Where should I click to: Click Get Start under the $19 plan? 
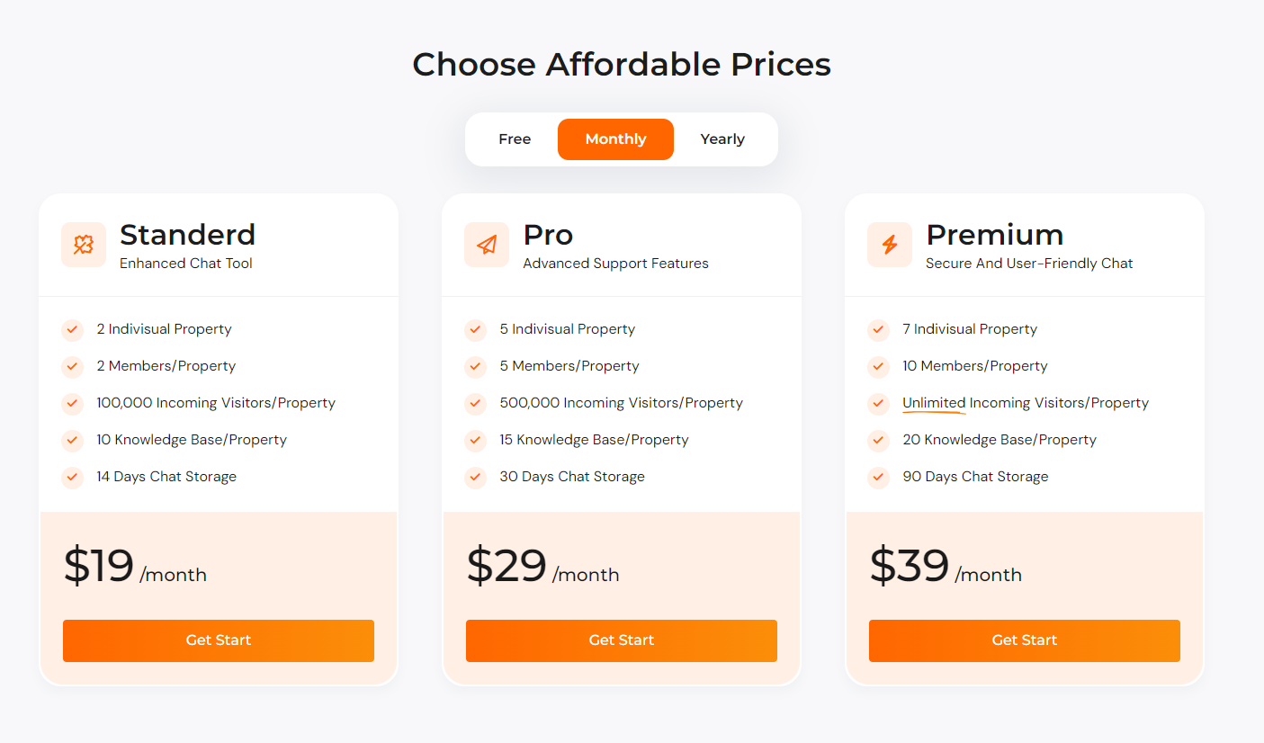219,640
